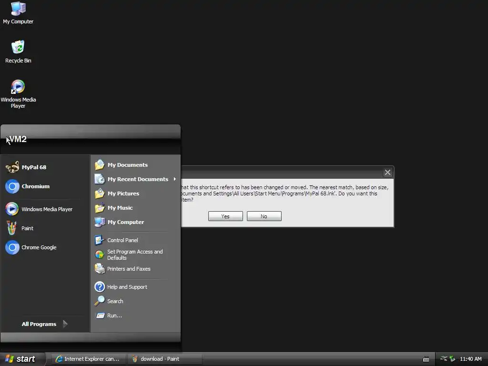488x366 pixels.
Task: Click the Chromium icon in Start menu
Action: (12, 186)
